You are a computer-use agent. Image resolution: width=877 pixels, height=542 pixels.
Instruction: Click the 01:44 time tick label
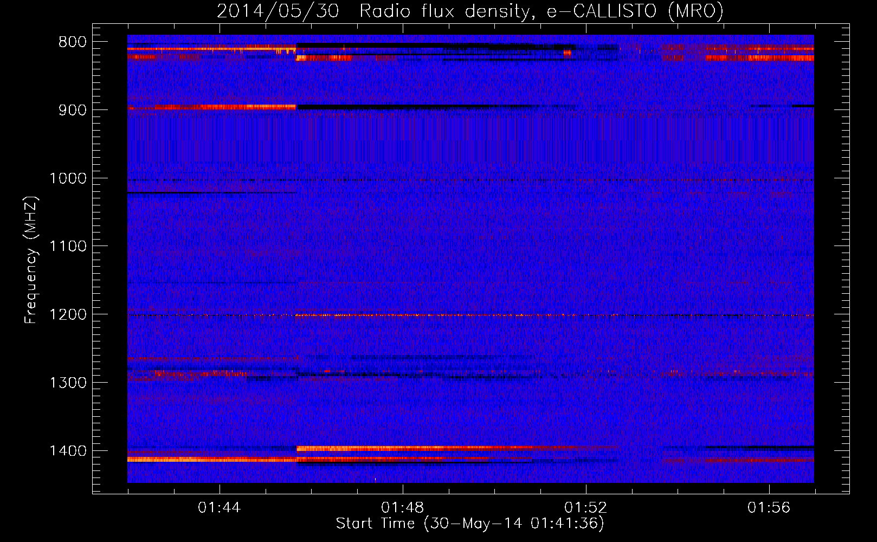click(219, 508)
